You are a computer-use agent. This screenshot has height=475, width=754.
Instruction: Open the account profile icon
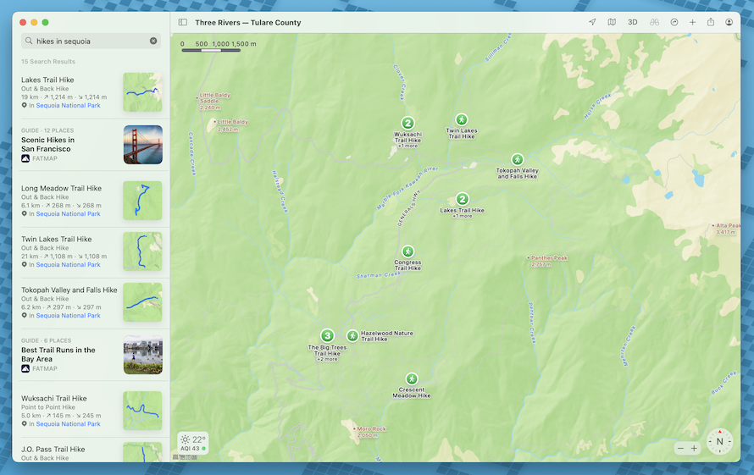point(729,22)
